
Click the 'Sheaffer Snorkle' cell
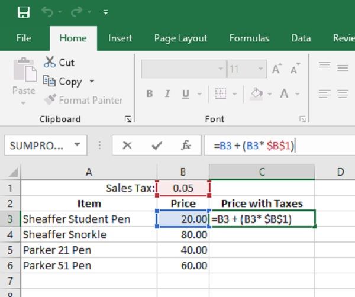(x=89, y=234)
